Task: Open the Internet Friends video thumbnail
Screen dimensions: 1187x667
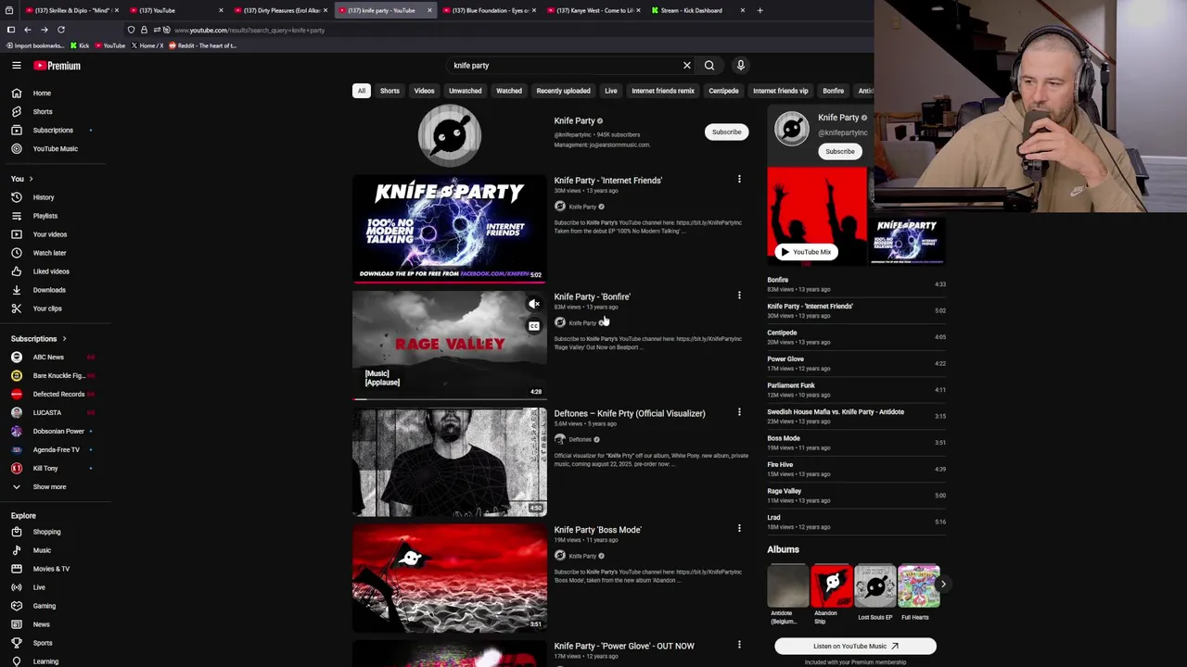Action: point(450,229)
